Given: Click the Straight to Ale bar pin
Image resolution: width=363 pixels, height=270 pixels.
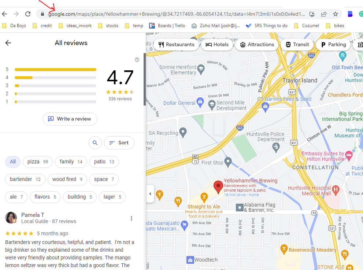Looking at the screenshot, I should (x=204, y=197).
